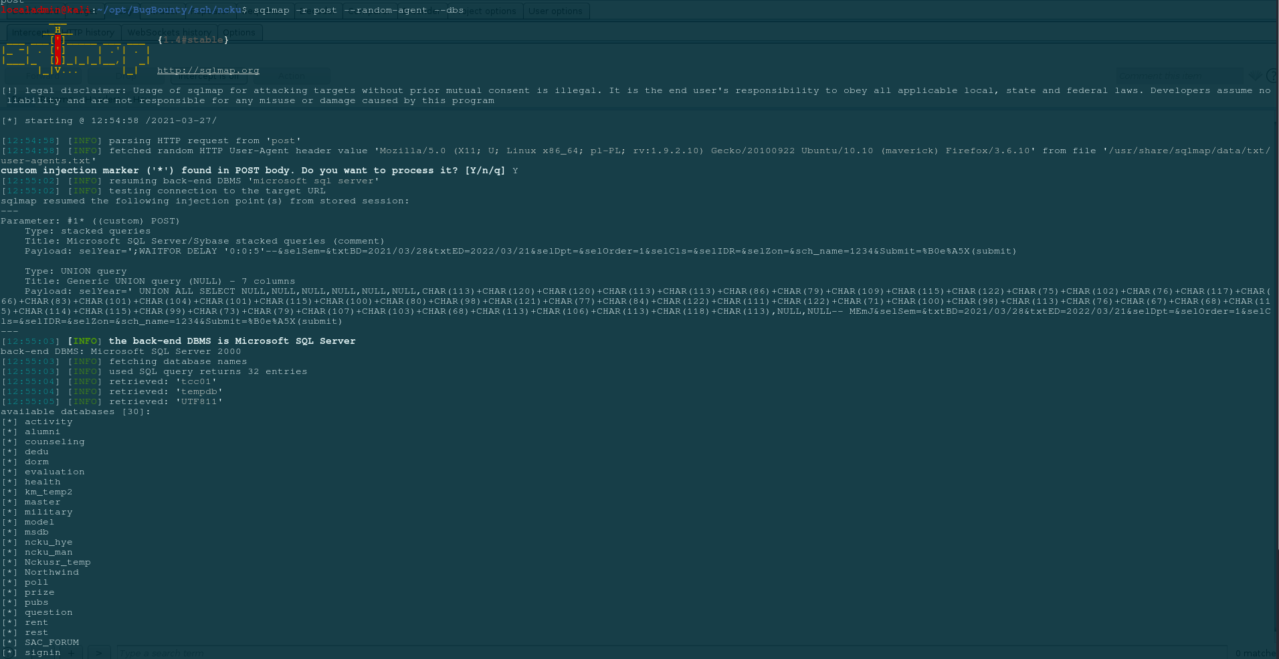Click the '1.4#stable' version text

coord(193,40)
